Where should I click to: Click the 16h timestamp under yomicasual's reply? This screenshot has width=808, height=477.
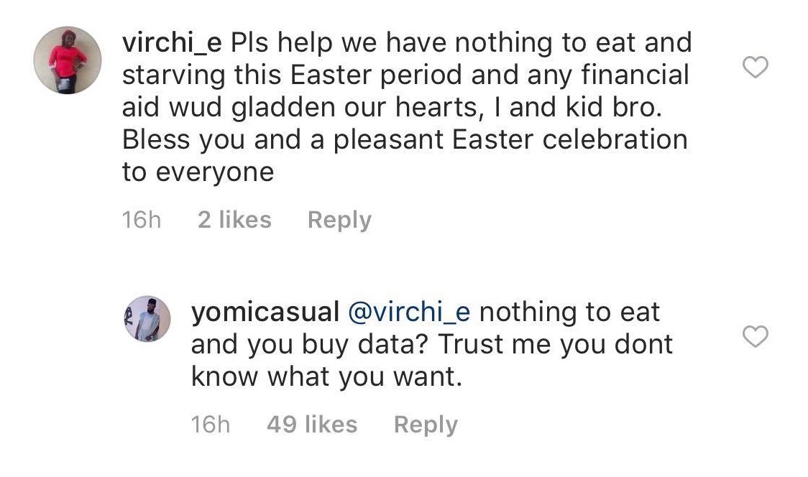tap(211, 425)
